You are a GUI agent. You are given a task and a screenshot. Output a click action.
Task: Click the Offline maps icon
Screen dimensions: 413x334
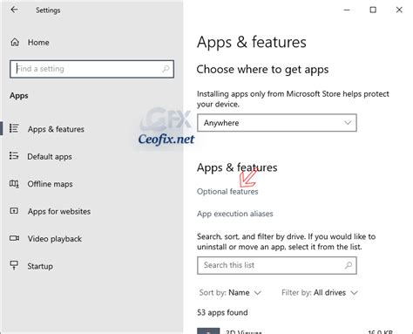click(x=14, y=184)
